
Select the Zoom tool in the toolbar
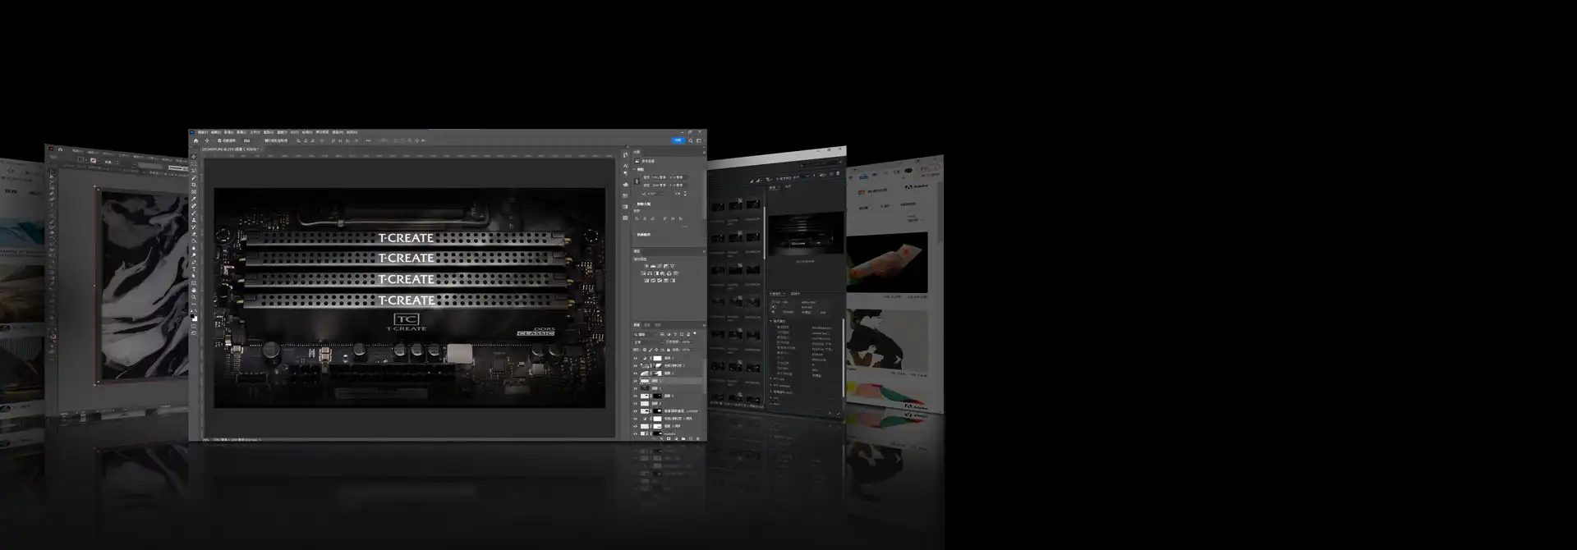(194, 298)
